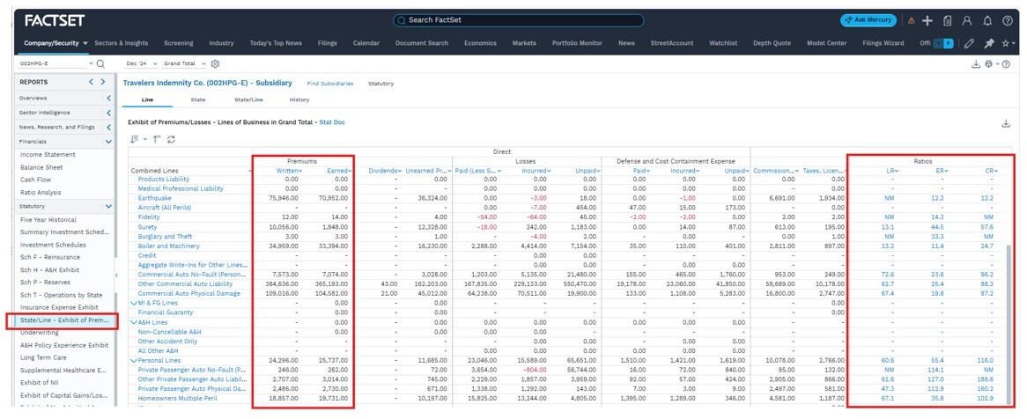This screenshot has width=1027, height=419.
Task: Open Sch P - Reserves report
Action: [x=47, y=283]
